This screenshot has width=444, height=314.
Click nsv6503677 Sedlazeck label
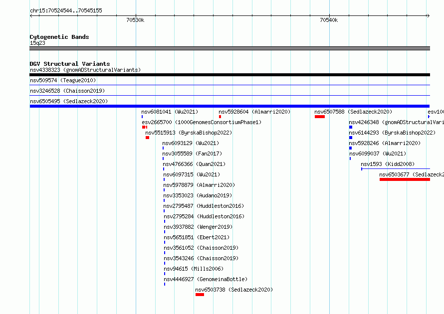point(412,174)
